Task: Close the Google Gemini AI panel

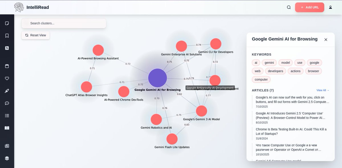Action: 326,40
